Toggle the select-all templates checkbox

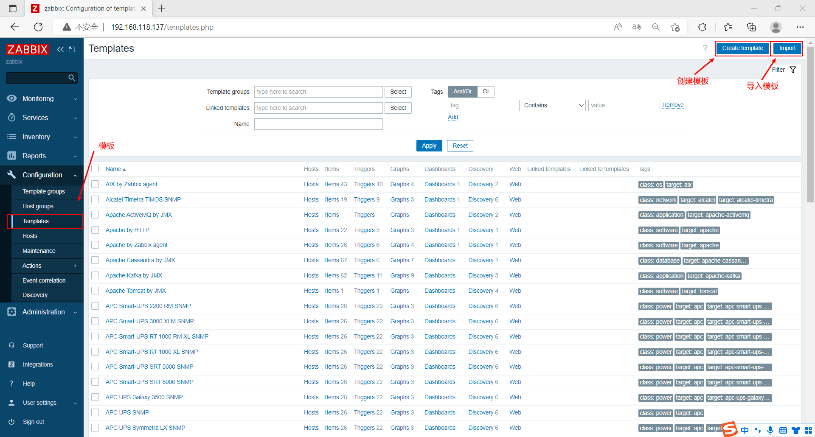click(96, 169)
